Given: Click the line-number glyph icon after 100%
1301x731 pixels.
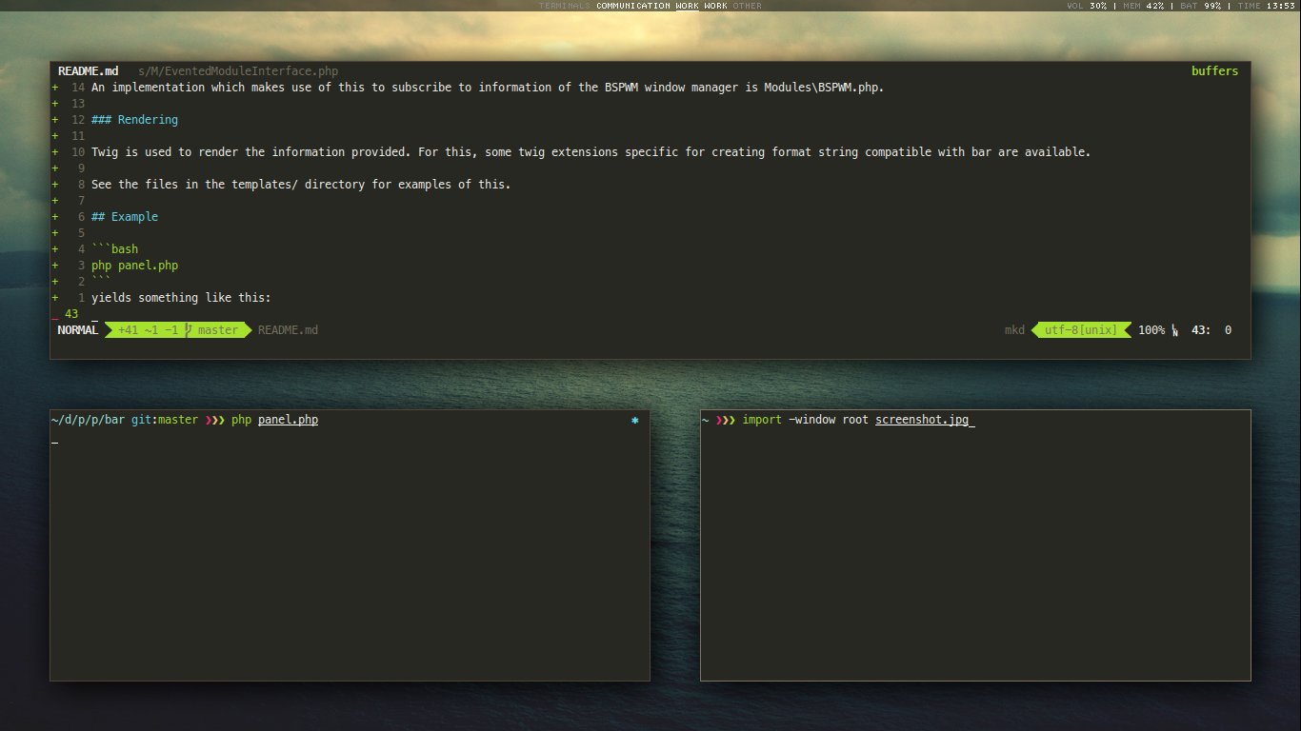Looking at the screenshot, I should 1174,331.
